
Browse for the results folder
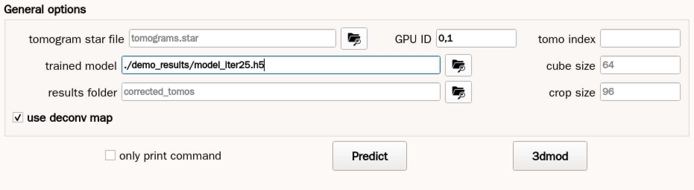pyautogui.click(x=458, y=92)
